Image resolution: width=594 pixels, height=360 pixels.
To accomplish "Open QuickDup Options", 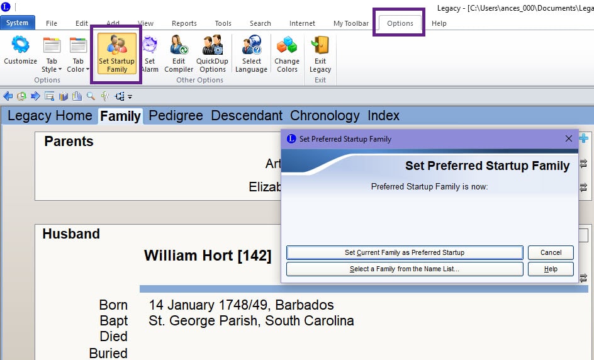I will click(212, 54).
